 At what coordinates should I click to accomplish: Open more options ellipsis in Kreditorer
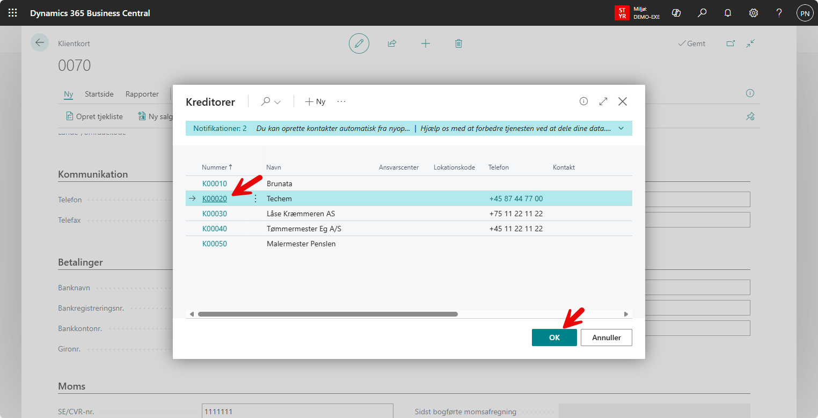341,101
